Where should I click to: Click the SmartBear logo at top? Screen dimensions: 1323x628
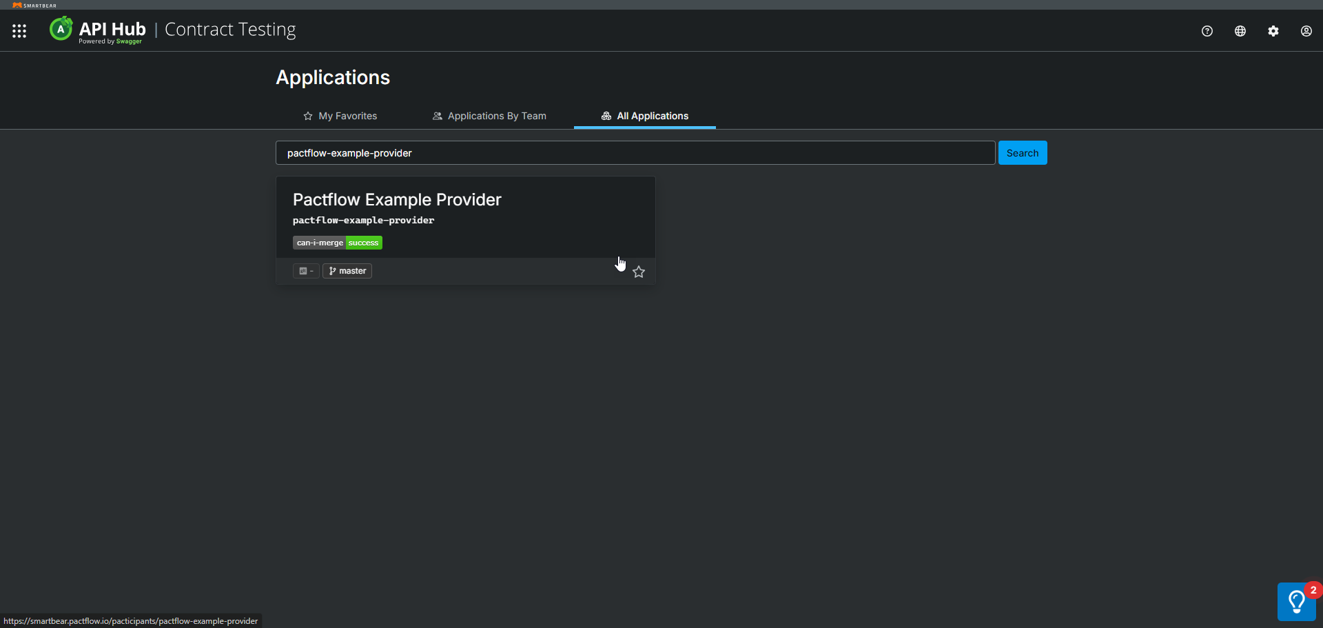(34, 5)
